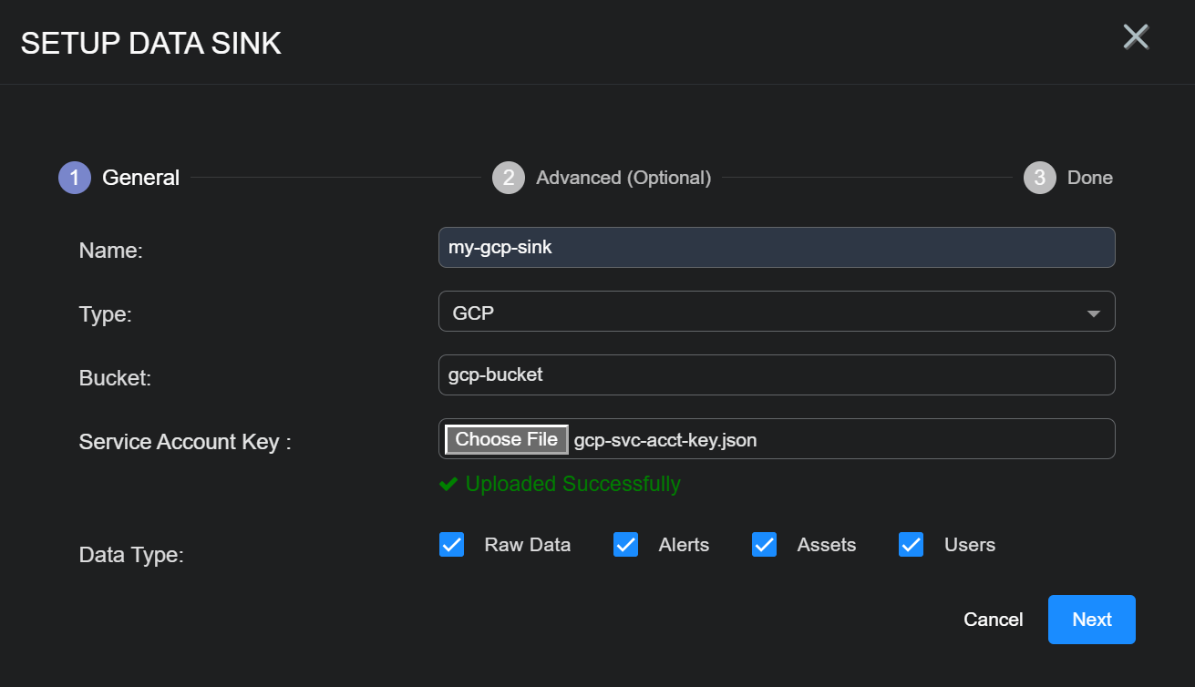The width and height of the screenshot is (1195, 687).
Task: Close the Setup Data Sink dialog
Action: pos(1135,37)
